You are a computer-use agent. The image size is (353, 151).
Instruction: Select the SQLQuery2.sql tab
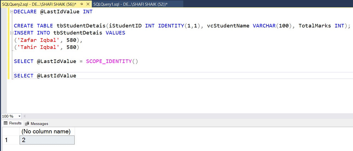click(x=39, y=4)
